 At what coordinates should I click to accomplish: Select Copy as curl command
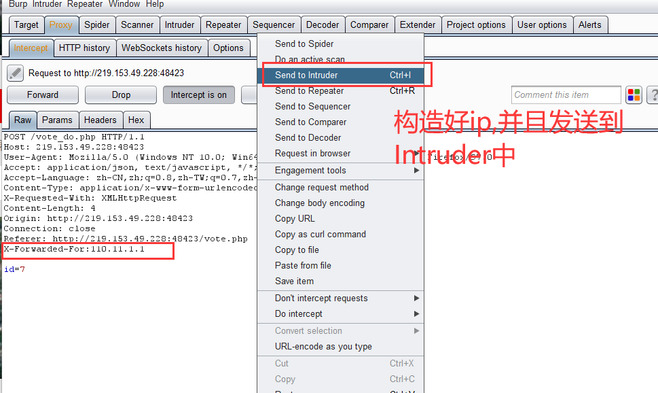340,234
